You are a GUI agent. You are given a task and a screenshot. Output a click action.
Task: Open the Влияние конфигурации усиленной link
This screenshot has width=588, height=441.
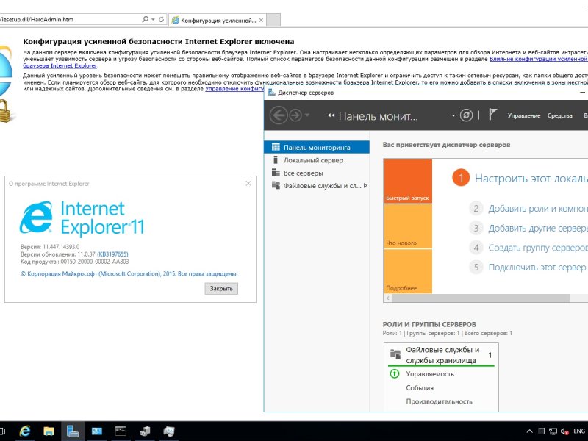(x=539, y=59)
